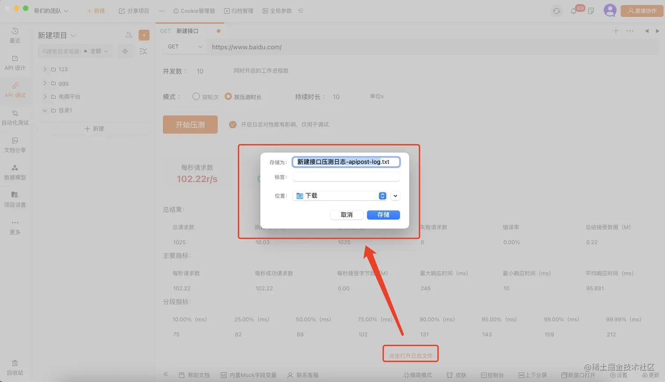Image resolution: width=665 pixels, height=382 pixels.
Task: Click the sync refresh icon in top bar
Action: point(556,11)
